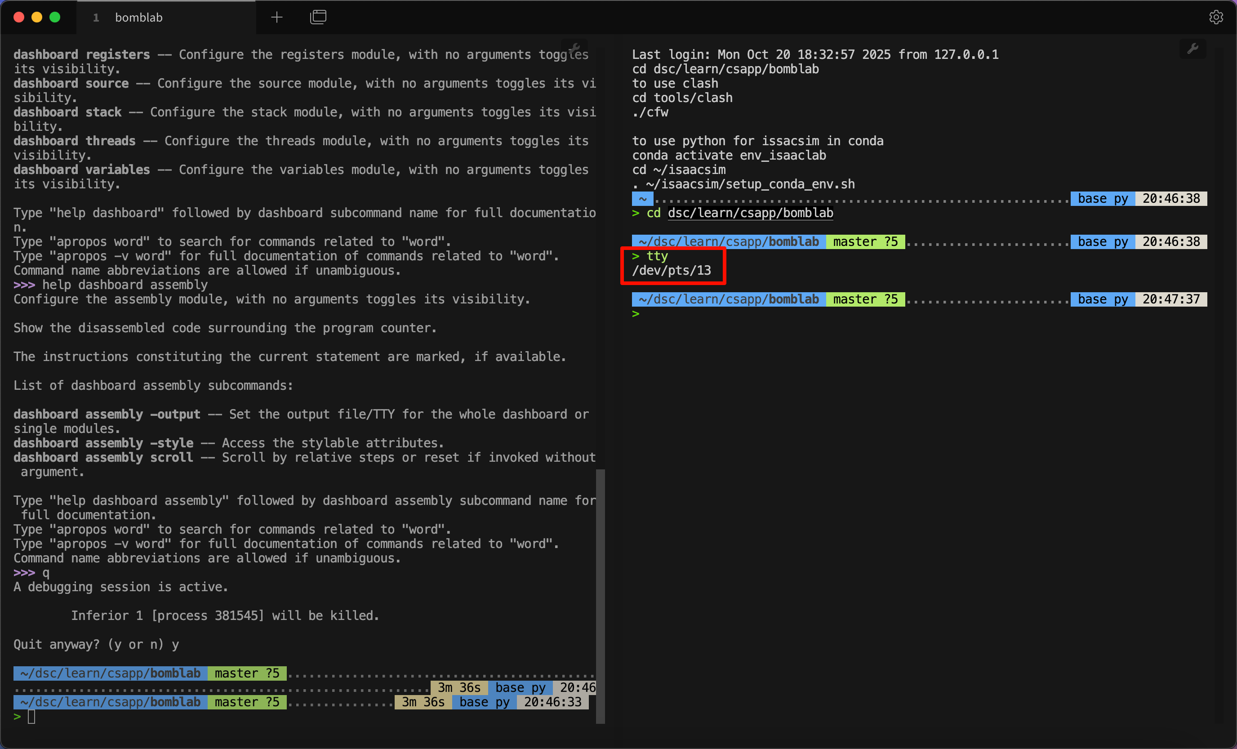Click the home tilde prompt segment
The width and height of the screenshot is (1237, 749).
pos(642,199)
